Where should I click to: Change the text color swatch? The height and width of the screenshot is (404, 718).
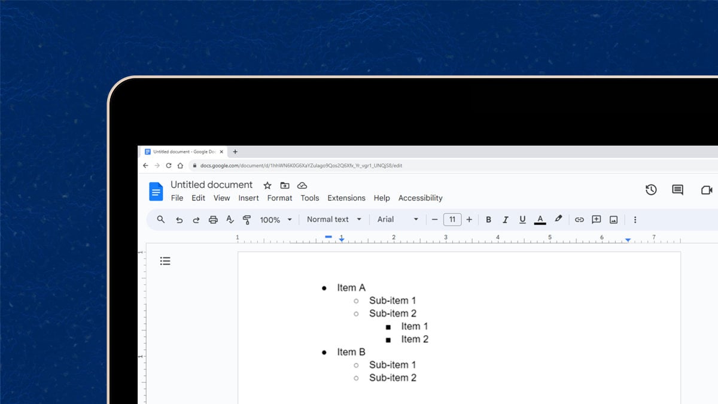(x=540, y=220)
